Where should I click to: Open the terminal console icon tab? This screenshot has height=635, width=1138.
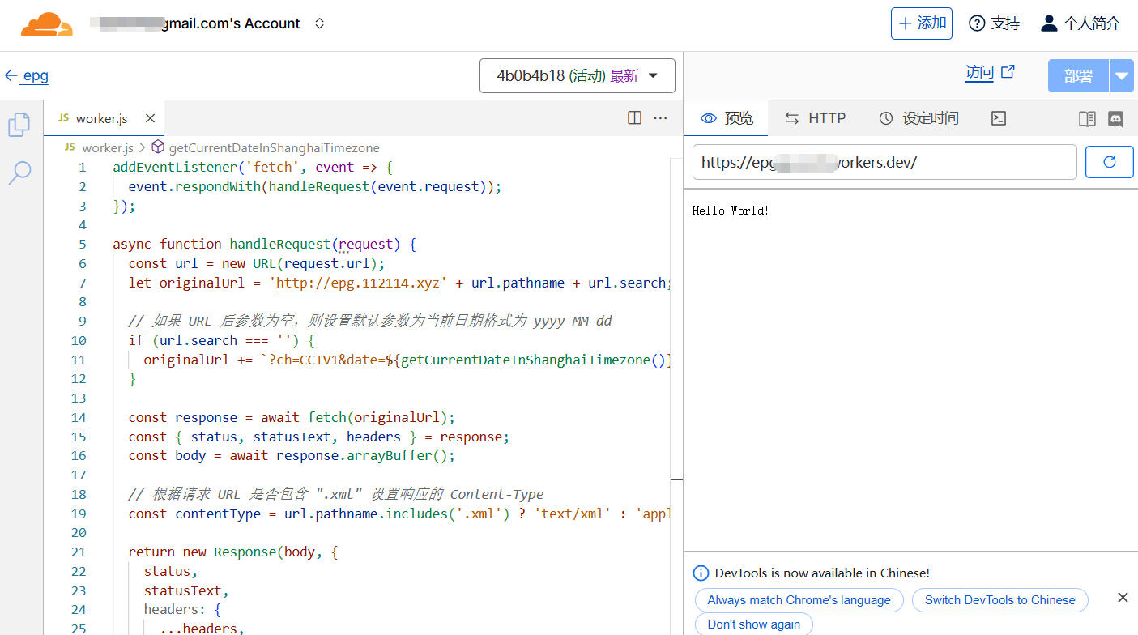click(999, 118)
